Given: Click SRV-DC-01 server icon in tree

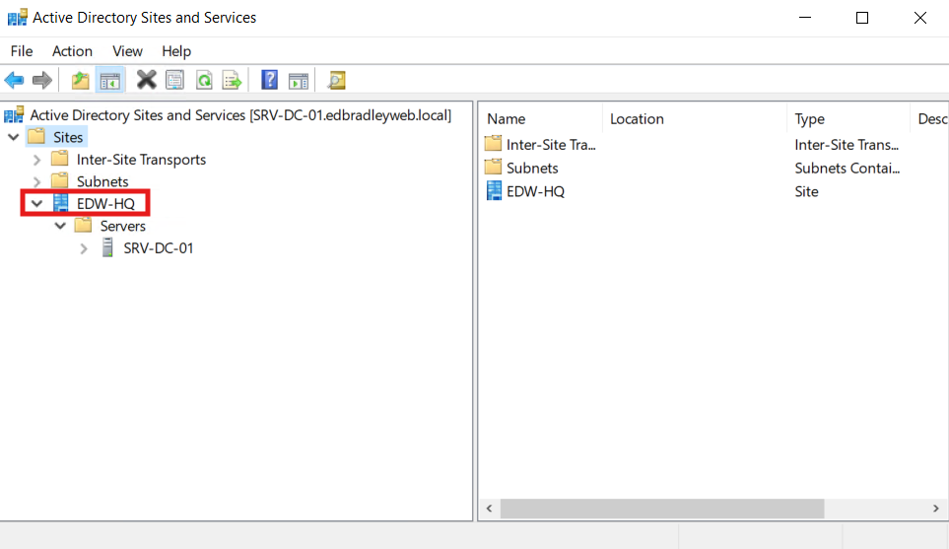Looking at the screenshot, I should [107, 247].
